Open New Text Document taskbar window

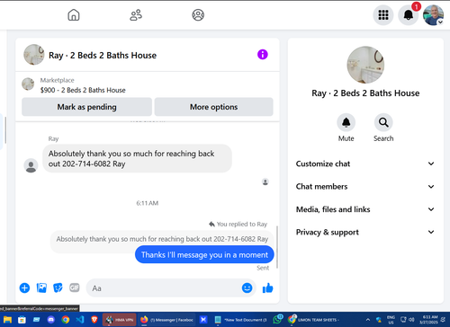tap(241, 320)
